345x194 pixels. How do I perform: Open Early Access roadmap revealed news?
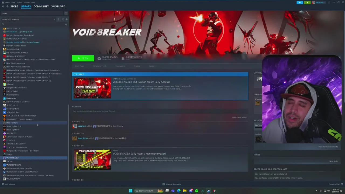coord(139,154)
